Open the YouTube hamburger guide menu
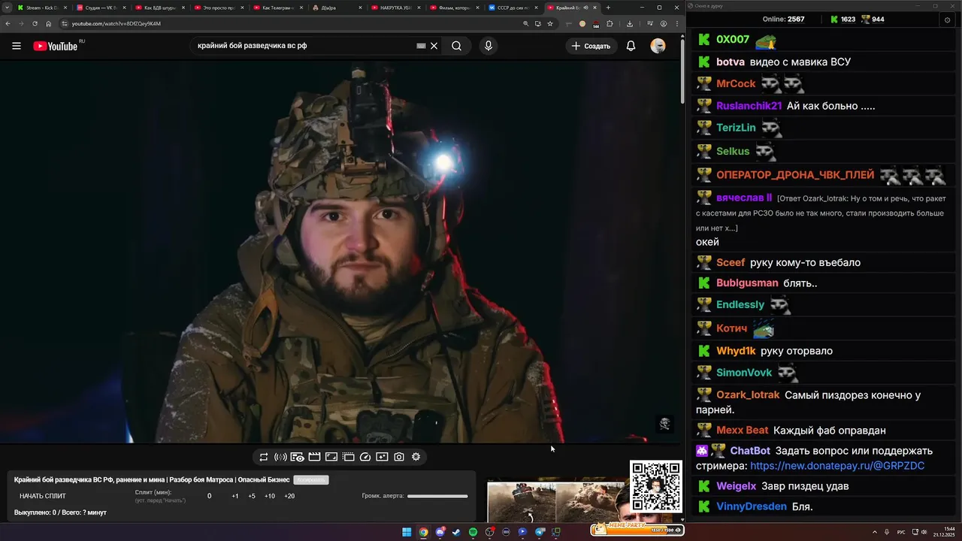The image size is (962, 541). [17, 46]
